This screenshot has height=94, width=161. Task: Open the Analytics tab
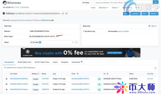[x=65, y=62]
